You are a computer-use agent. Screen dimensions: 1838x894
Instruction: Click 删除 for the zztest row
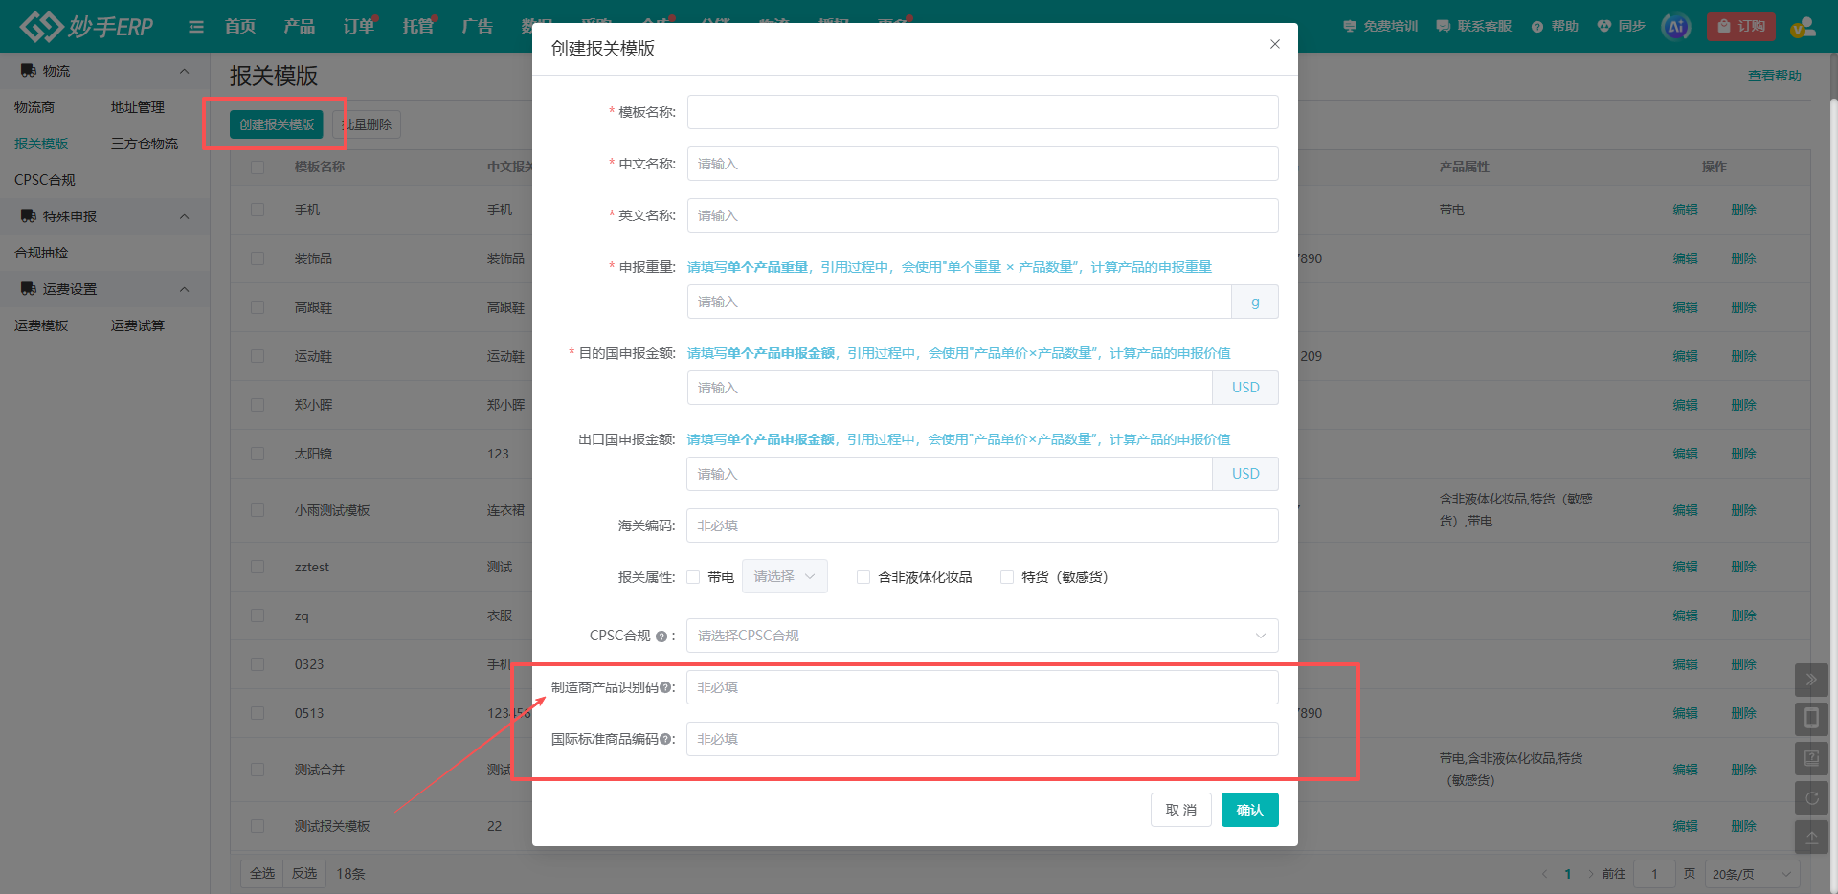pos(1743,567)
